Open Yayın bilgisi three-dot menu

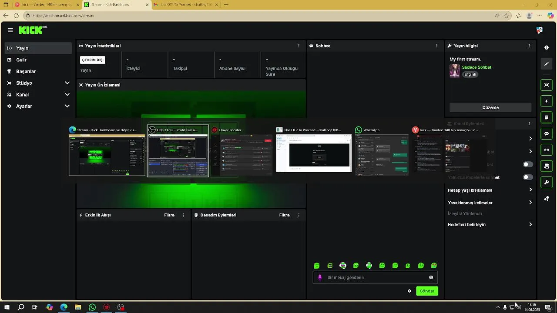[x=529, y=46]
